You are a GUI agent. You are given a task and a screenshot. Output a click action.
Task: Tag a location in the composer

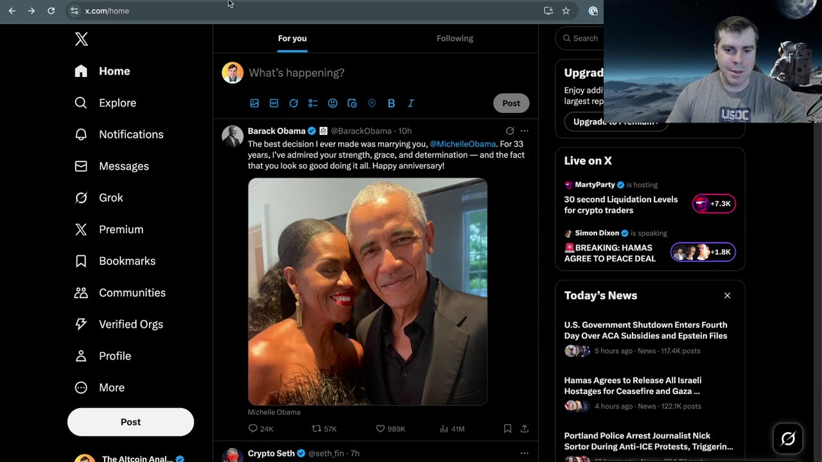coord(372,103)
